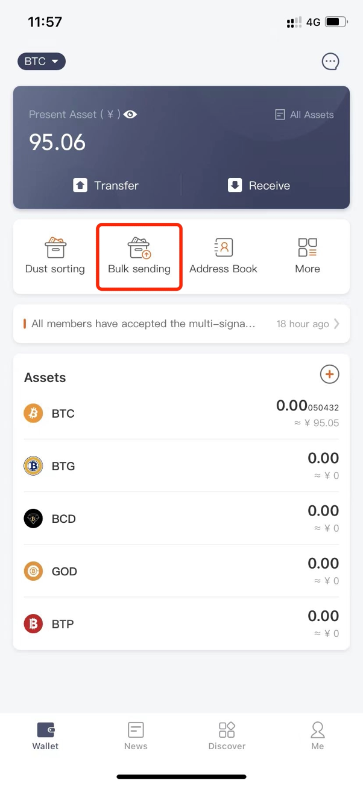Tap the BTC coin icon in Assets

click(x=33, y=413)
